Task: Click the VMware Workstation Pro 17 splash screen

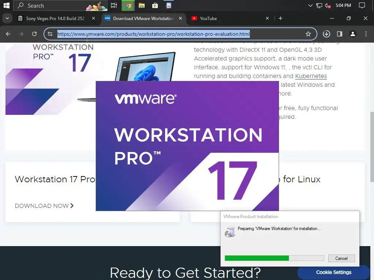Action: click(x=187, y=146)
